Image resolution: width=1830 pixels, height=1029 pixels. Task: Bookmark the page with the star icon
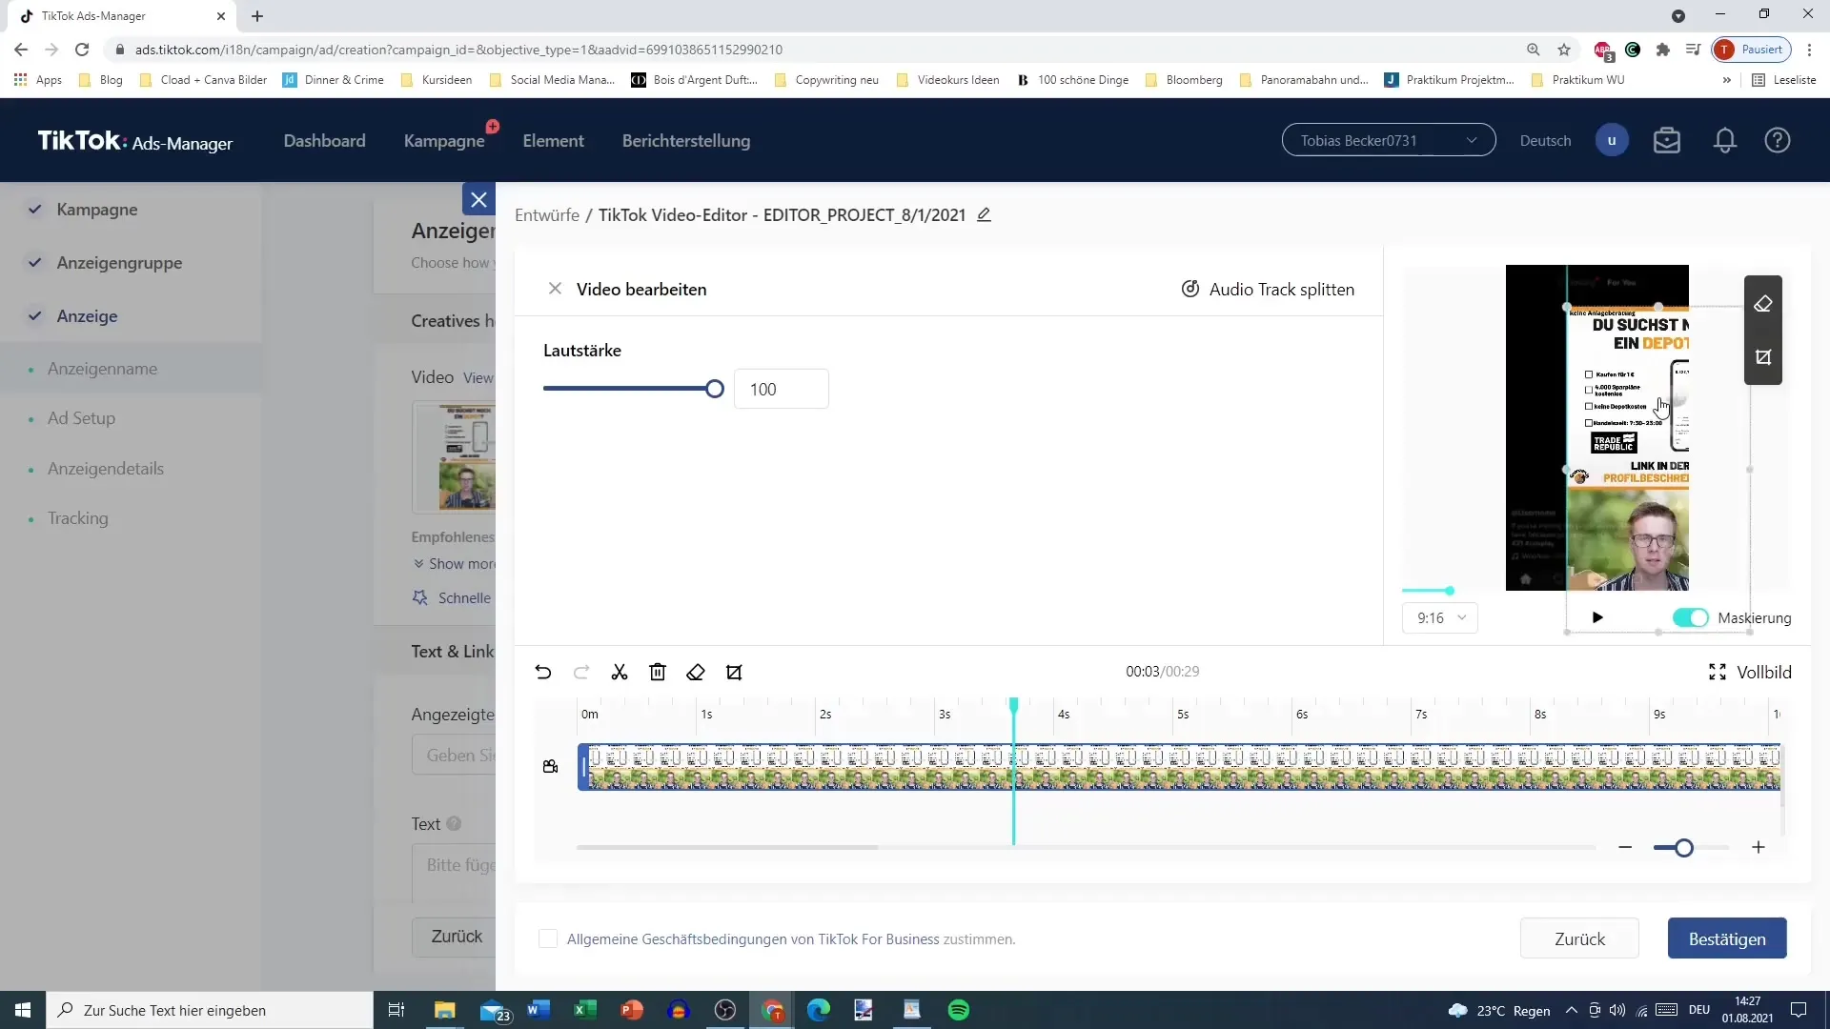point(1564,50)
